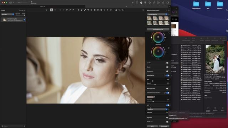Click the Ombre color wheel

point(158,52)
